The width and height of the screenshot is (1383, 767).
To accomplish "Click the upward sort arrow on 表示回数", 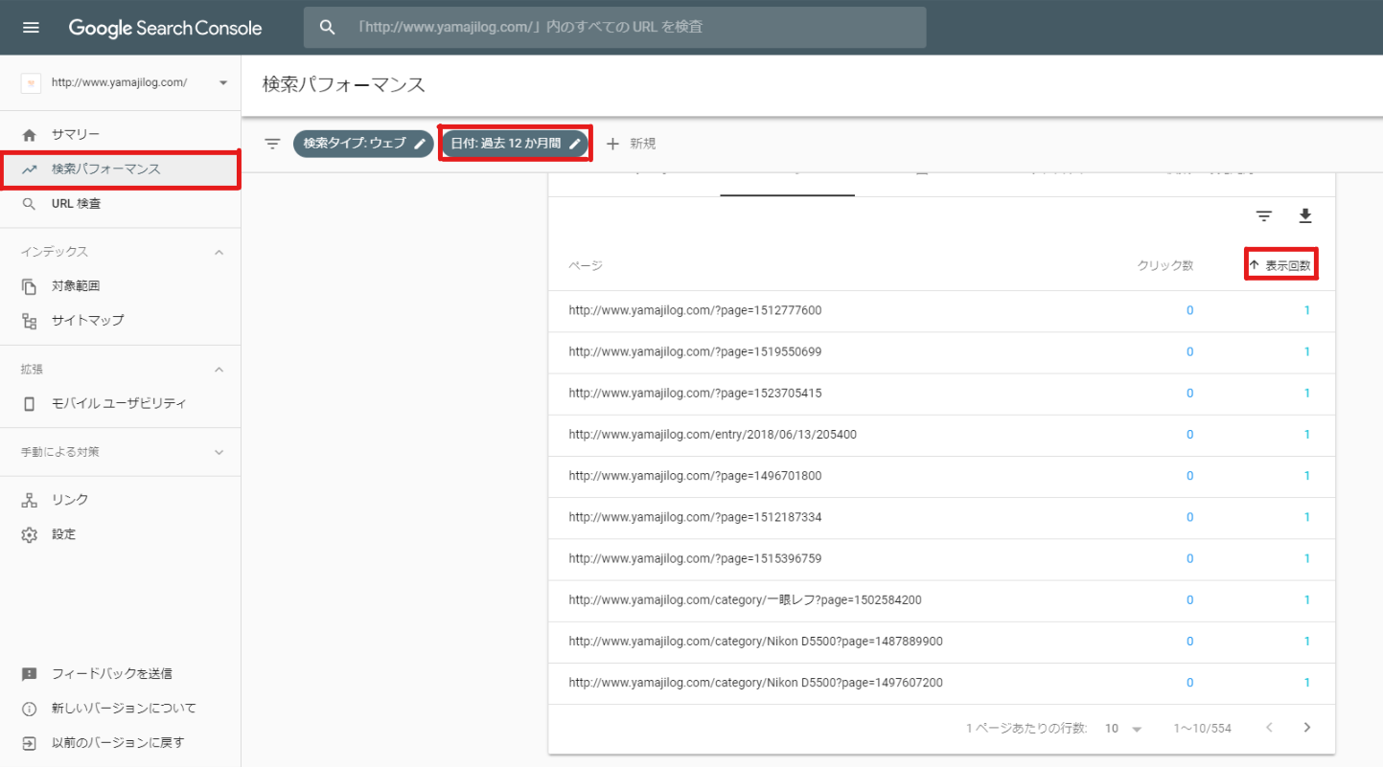I will [1254, 265].
